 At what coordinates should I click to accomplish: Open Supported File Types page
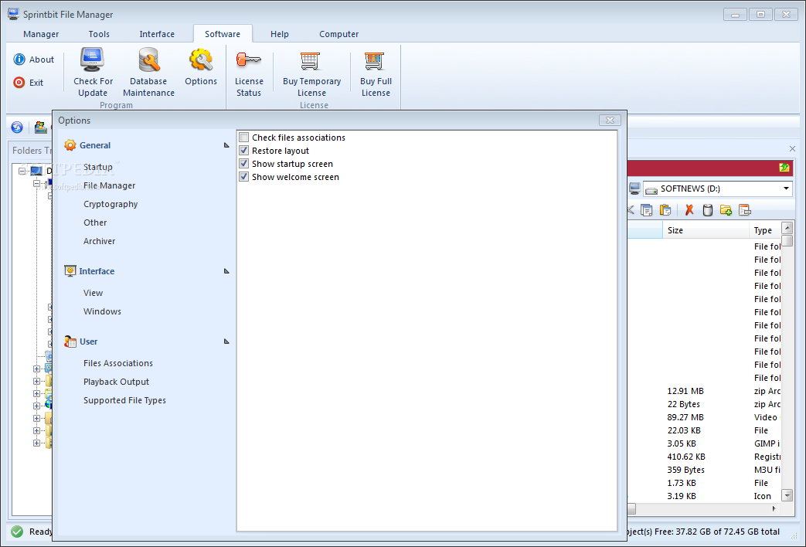[124, 400]
